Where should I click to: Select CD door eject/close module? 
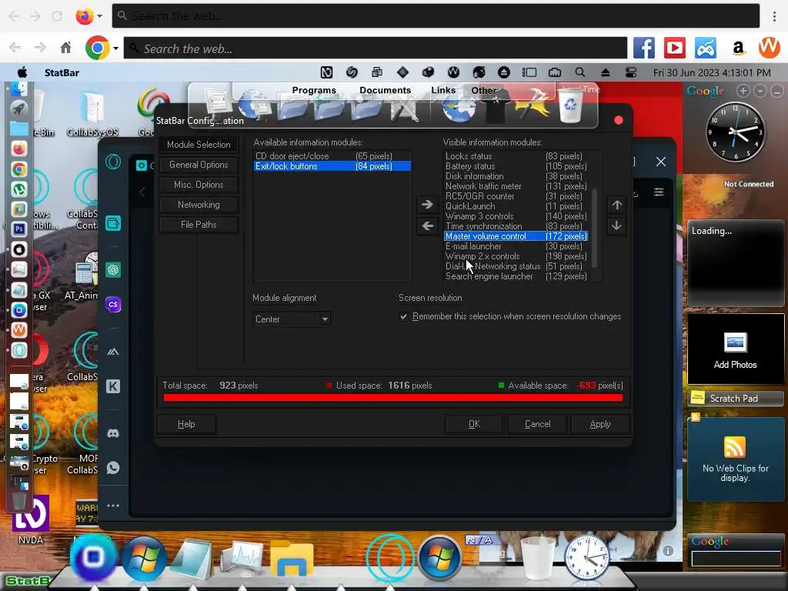coord(332,156)
